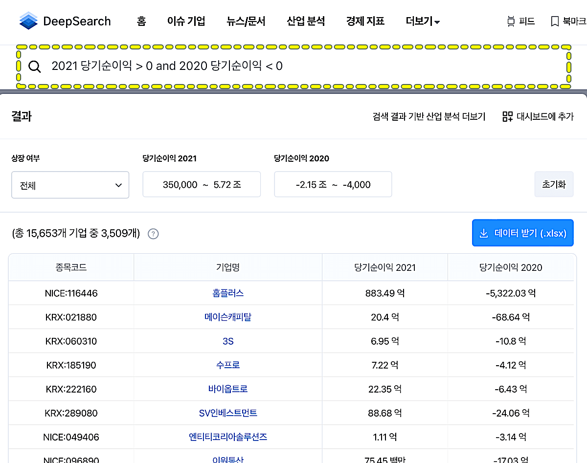Click the 20.4 억 value
This screenshot has width=587, height=463.
point(385,317)
